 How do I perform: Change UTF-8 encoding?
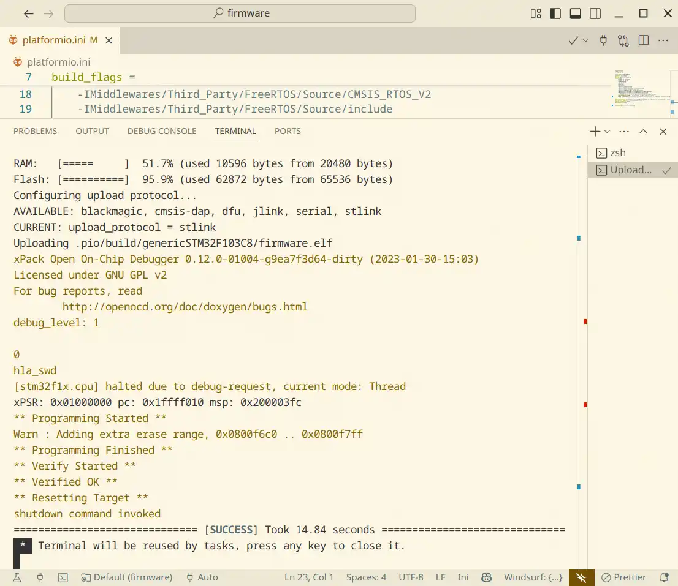[x=411, y=578]
